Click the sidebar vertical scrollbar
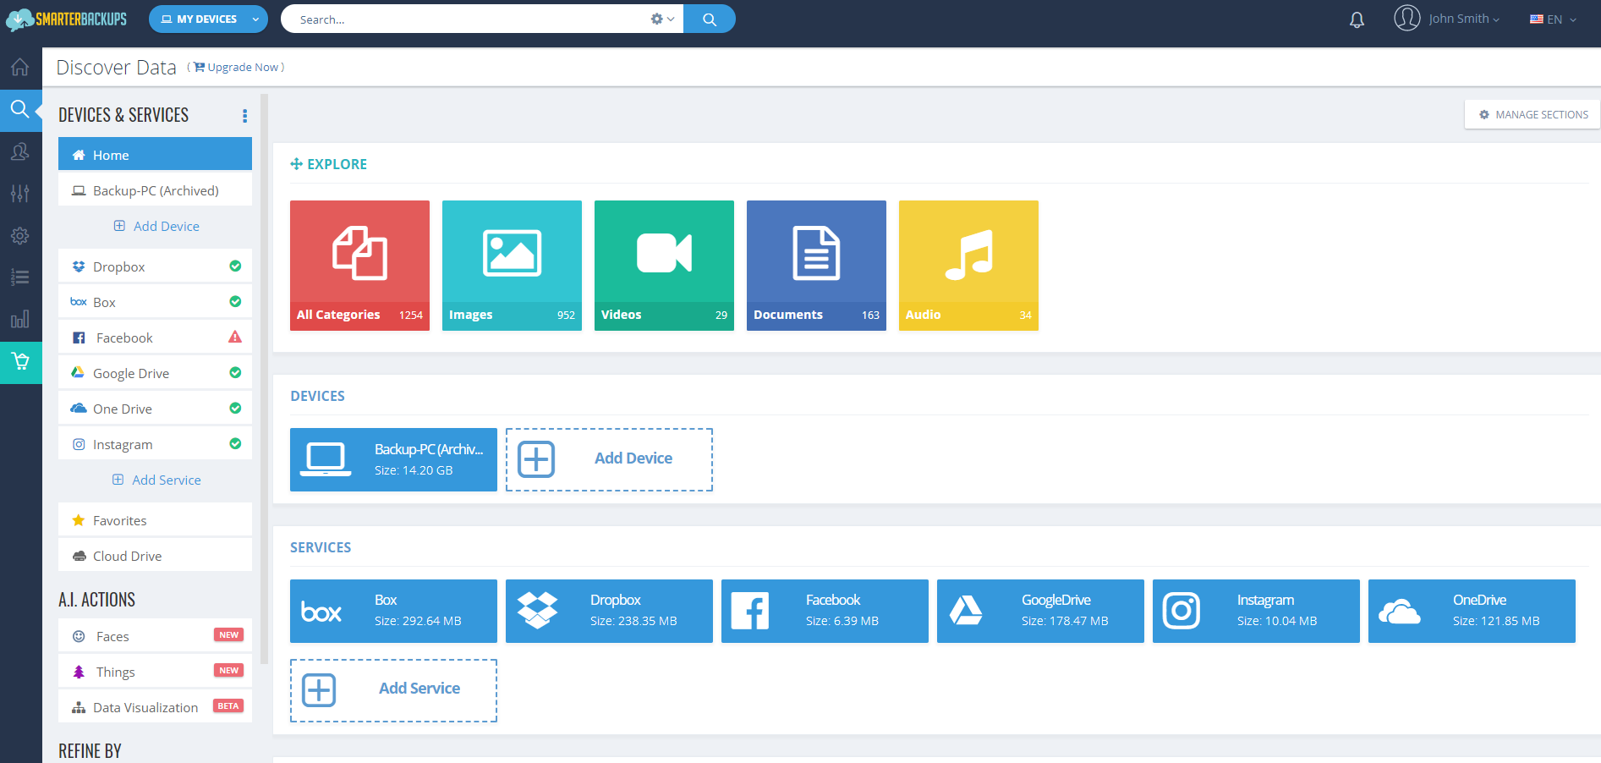The height and width of the screenshot is (763, 1601). [x=264, y=379]
